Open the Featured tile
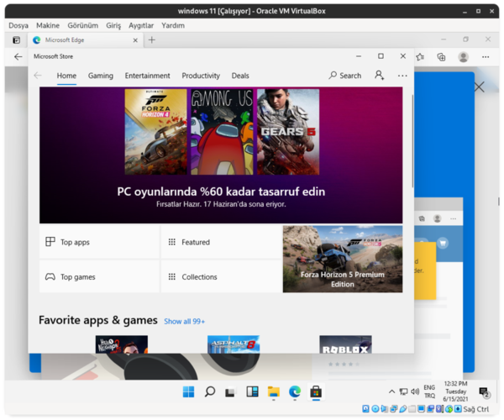Viewport: 504px width, 420px height. click(221, 242)
